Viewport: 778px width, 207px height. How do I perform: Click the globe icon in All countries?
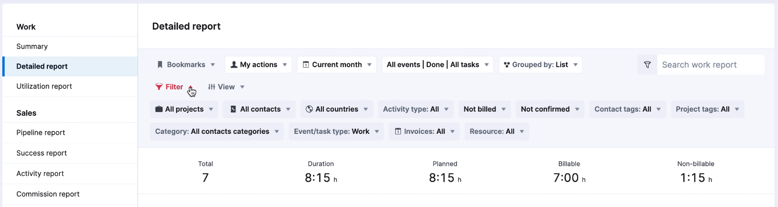309,109
